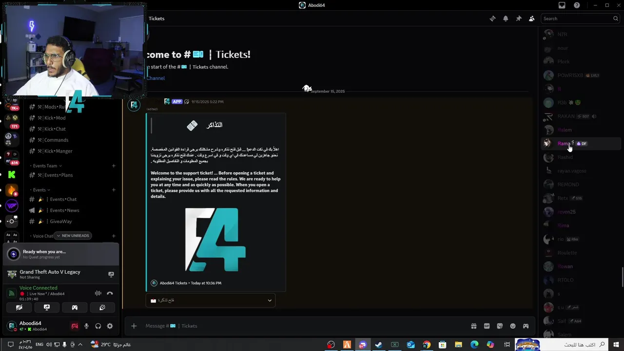Screen dimensions: 624x351
Task: Open the Threads icon in channel header
Action: [492, 19]
